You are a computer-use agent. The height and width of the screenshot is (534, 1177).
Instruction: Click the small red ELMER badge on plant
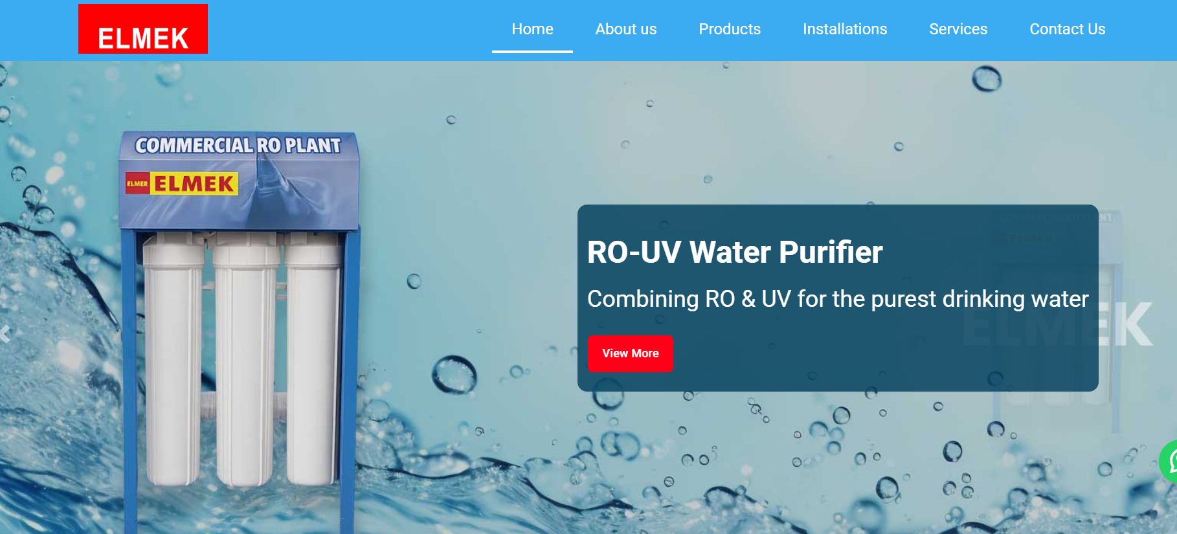coord(137,184)
